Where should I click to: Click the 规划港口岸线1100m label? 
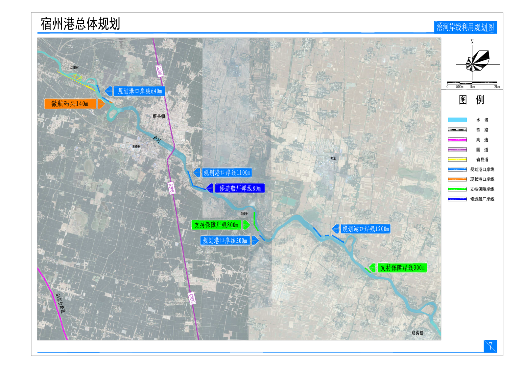[227, 173]
